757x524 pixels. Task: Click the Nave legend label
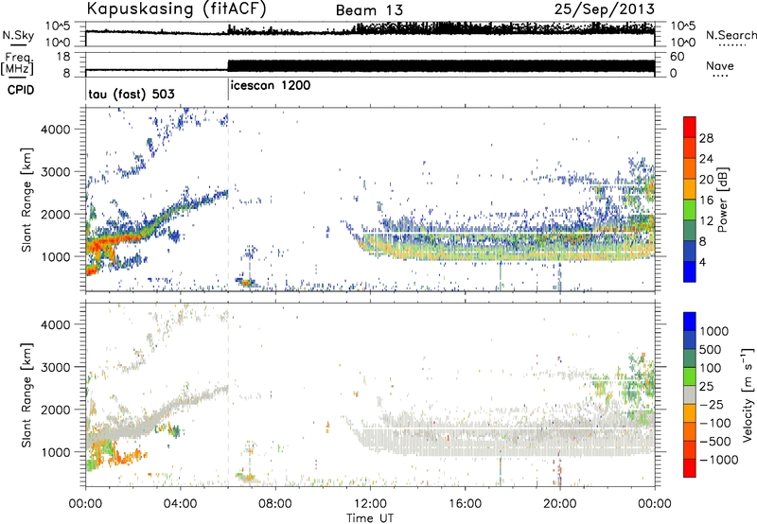pyautogui.click(x=719, y=65)
